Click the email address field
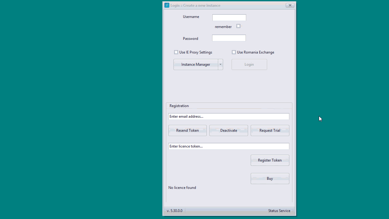This screenshot has width=389, height=219. click(229, 116)
